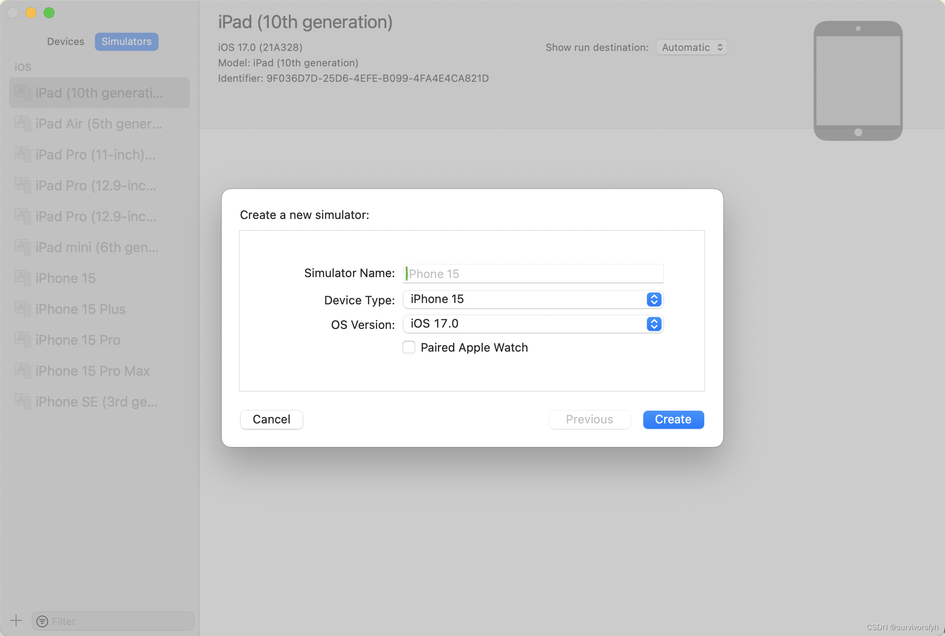
Task: Switch to the Simulators tab
Action: [127, 42]
